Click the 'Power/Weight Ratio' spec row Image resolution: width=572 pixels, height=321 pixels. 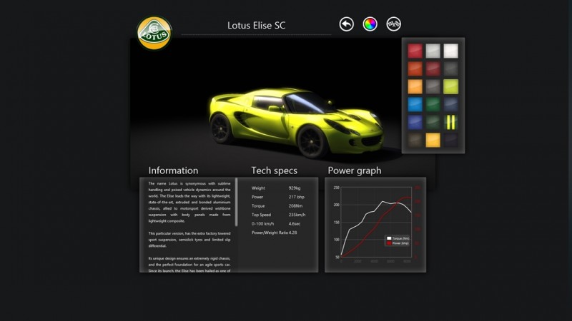[275, 233]
